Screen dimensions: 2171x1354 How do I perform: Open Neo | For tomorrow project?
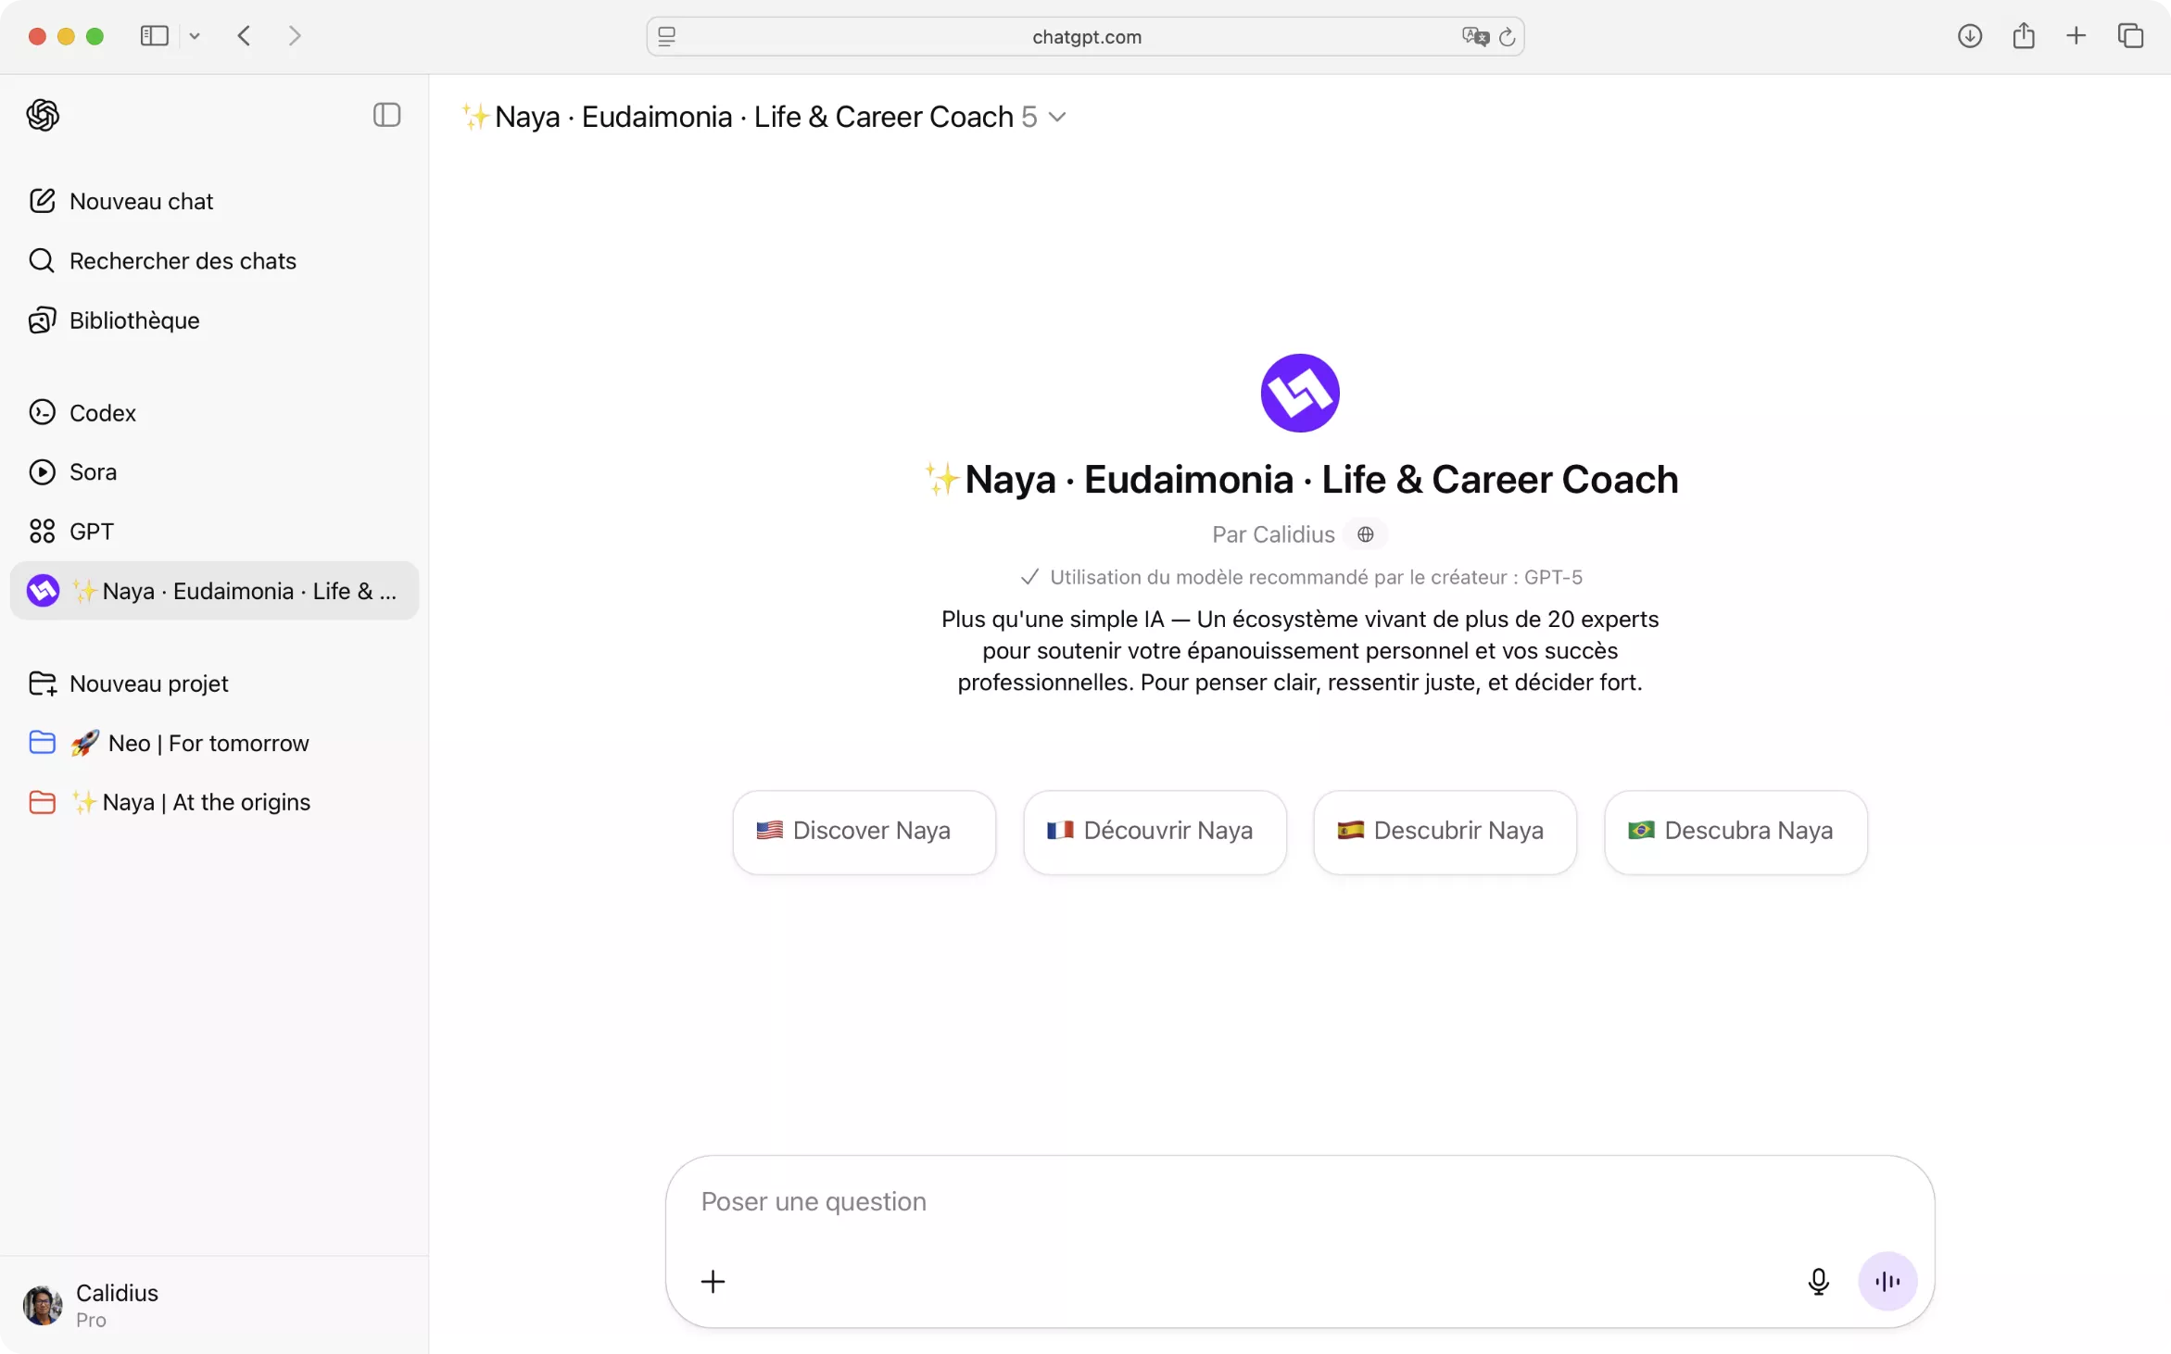[208, 743]
